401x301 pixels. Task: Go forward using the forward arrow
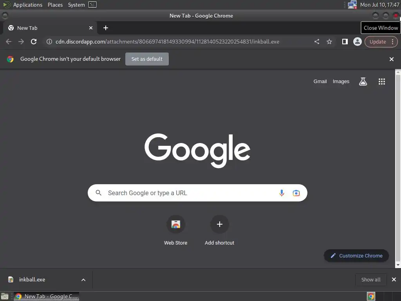point(21,42)
